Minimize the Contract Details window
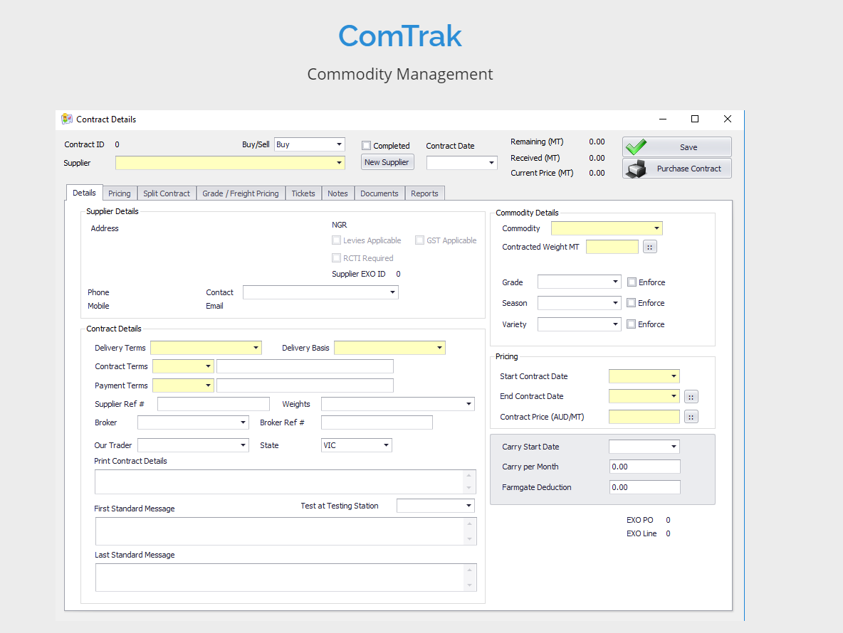The image size is (843, 633). tap(662, 119)
